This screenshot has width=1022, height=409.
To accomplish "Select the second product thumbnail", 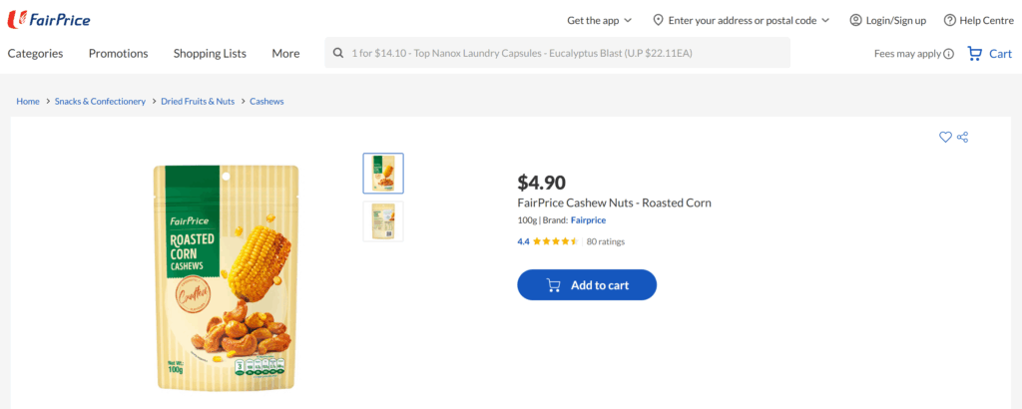I will (x=383, y=221).
